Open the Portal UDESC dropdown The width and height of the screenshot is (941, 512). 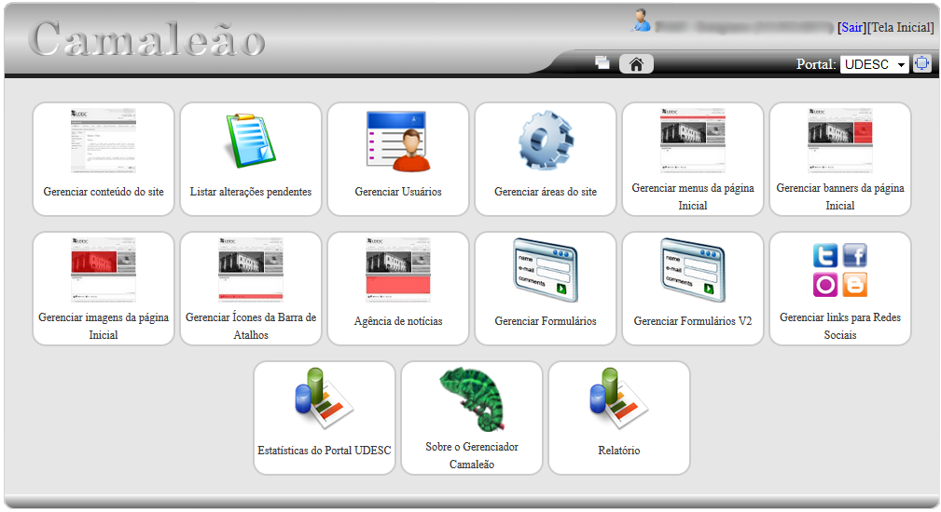tap(874, 64)
